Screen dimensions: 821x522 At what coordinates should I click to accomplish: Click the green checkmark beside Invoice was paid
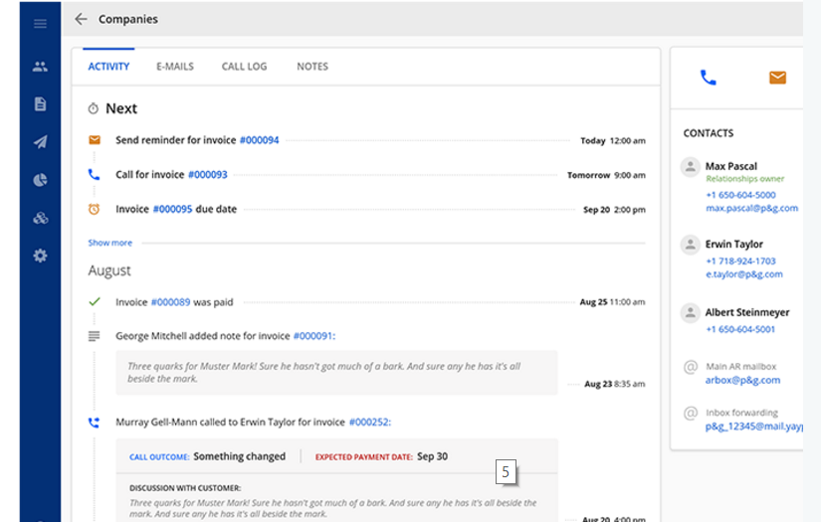tap(95, 302)
